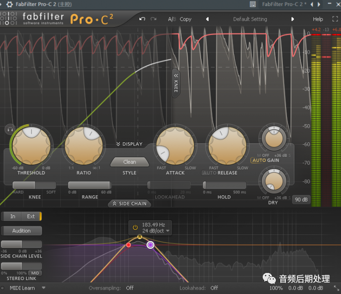Toggle the MID stereo link mode
The height and width of the screenshot is (294, 341).
click(x=35, y=273)
